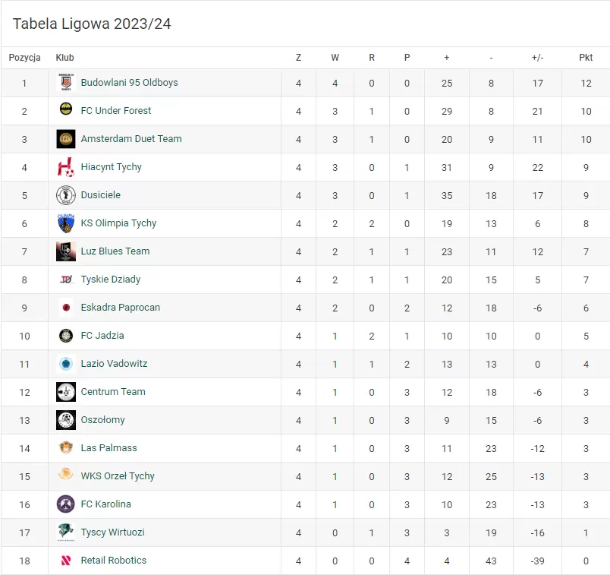Visit the WKS Orzeł Tychy team link
This screenshot has width=610, height=575.
point(118,476)
